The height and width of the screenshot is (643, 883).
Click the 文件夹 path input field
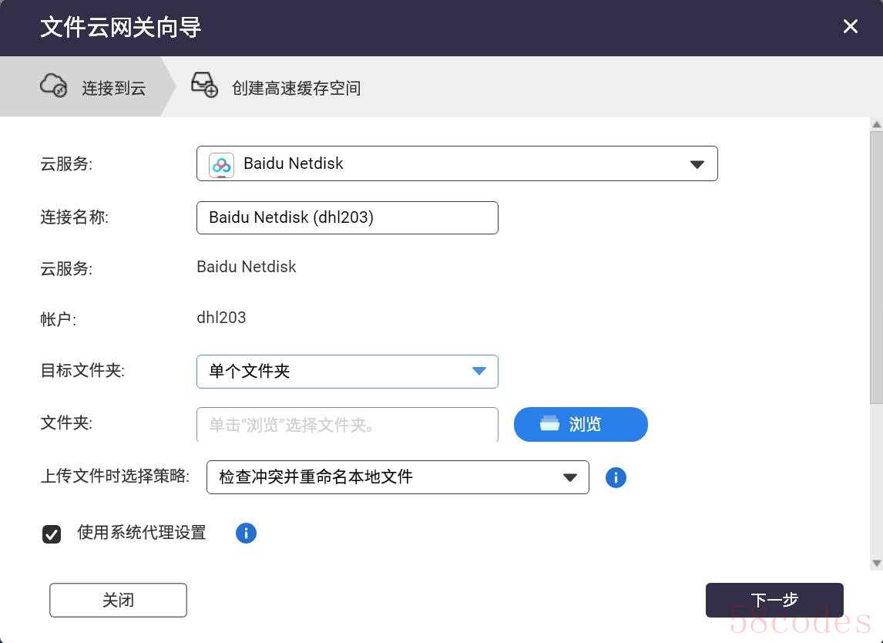pos(347,424)
